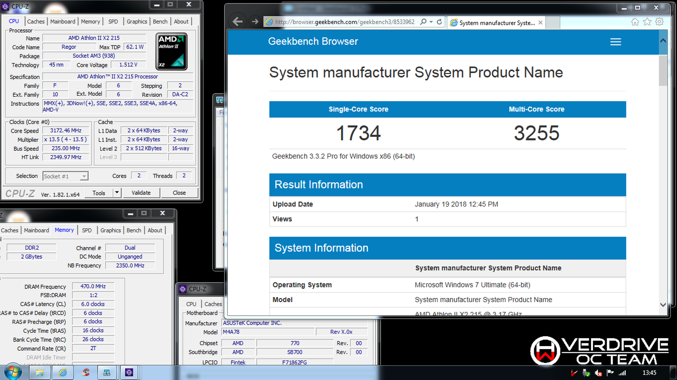
Task: Click the Geekbench Browser header link
Action: tap(313, 41)
